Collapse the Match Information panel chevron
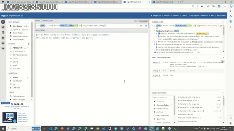The image size is (234, 131). [223, 57]
